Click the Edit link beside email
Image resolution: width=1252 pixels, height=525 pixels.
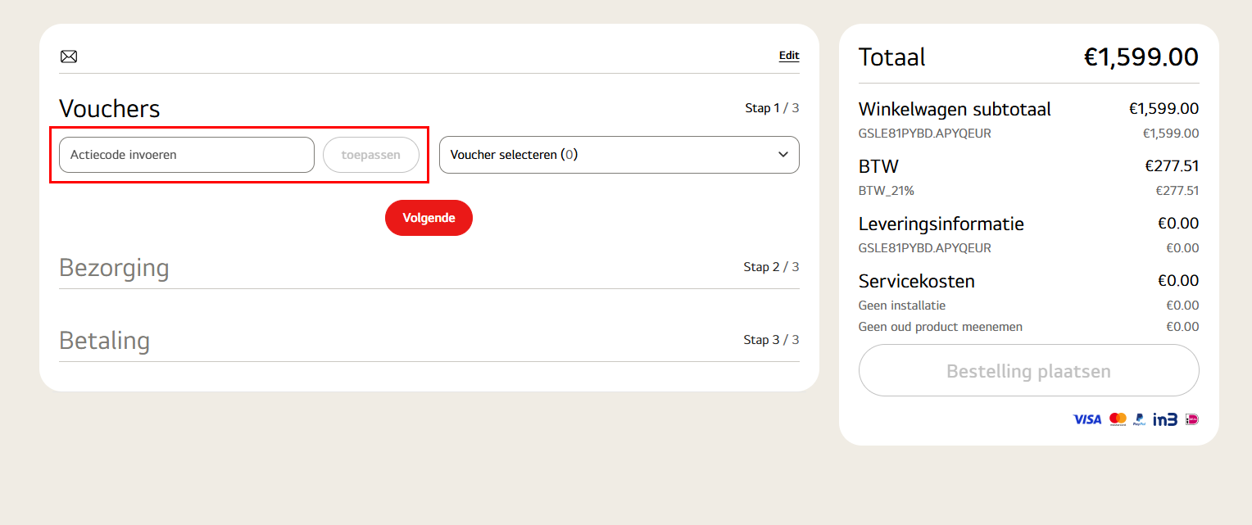(x=789, y=56)
